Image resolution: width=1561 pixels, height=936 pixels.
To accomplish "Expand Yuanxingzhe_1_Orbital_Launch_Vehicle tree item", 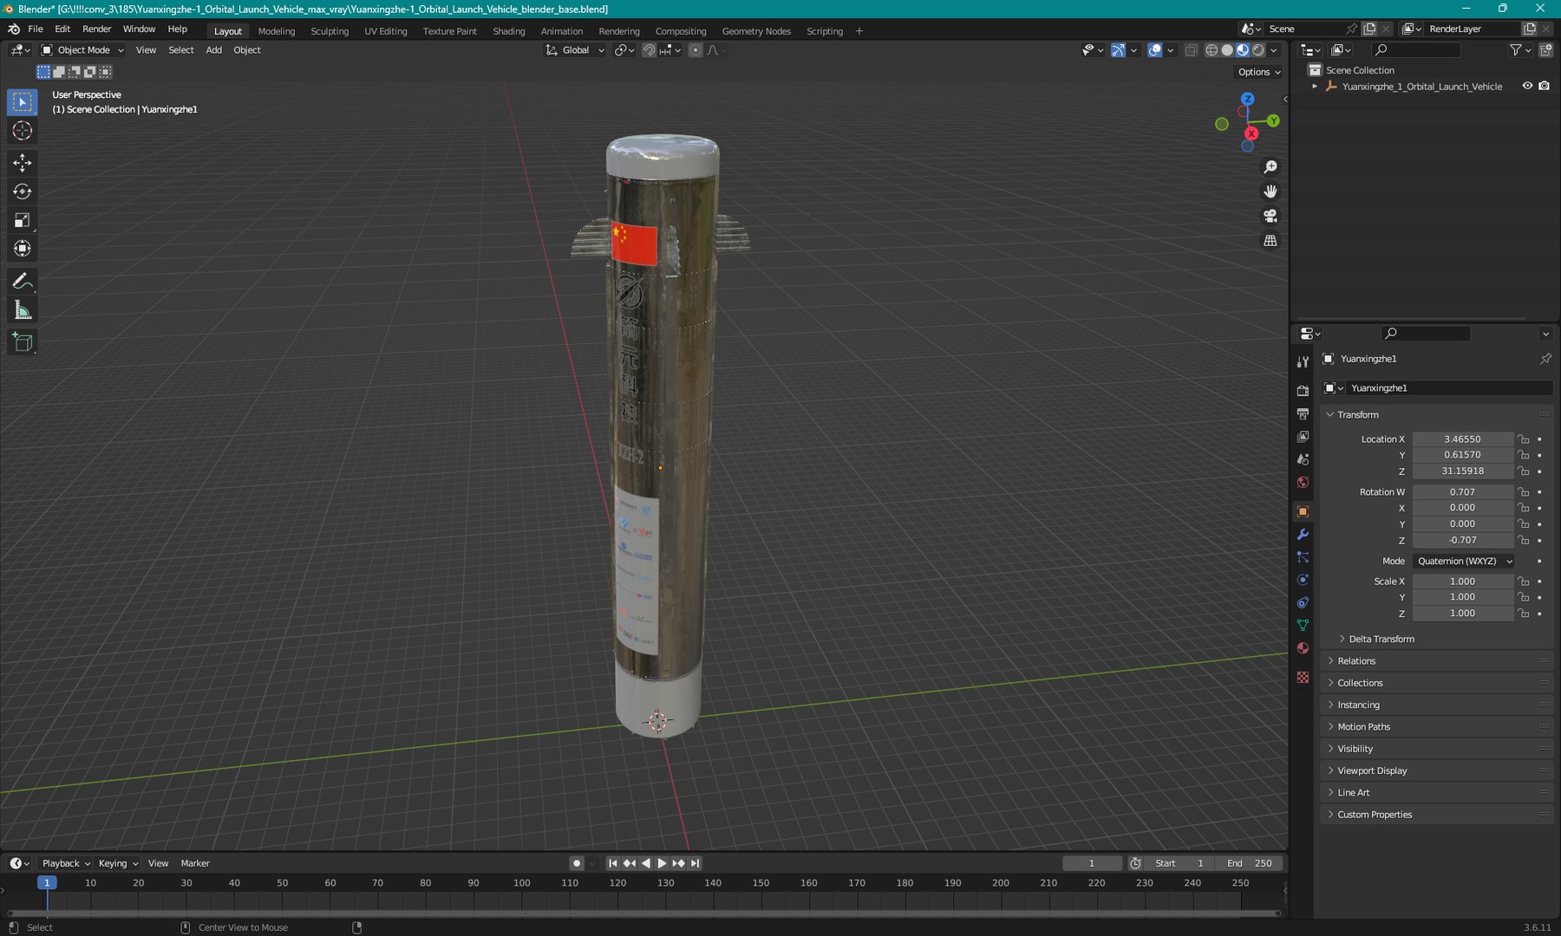I will pyautogui.click(x=1315, y=87).
